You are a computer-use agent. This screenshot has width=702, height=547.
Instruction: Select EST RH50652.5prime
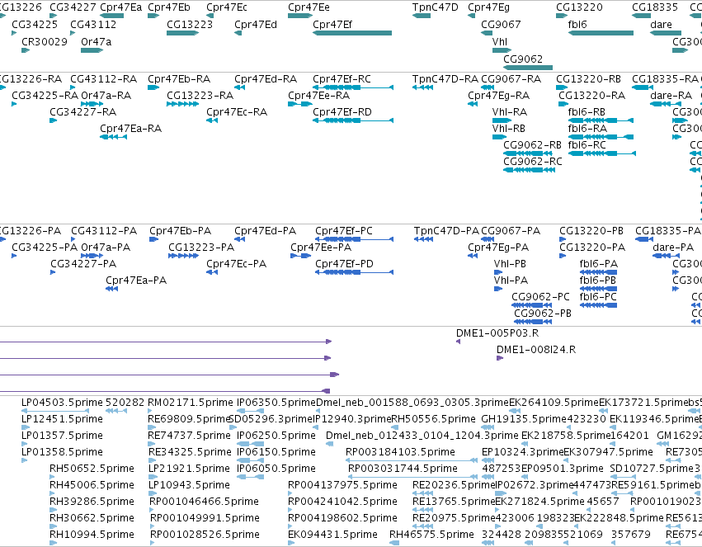pos(53,477)
